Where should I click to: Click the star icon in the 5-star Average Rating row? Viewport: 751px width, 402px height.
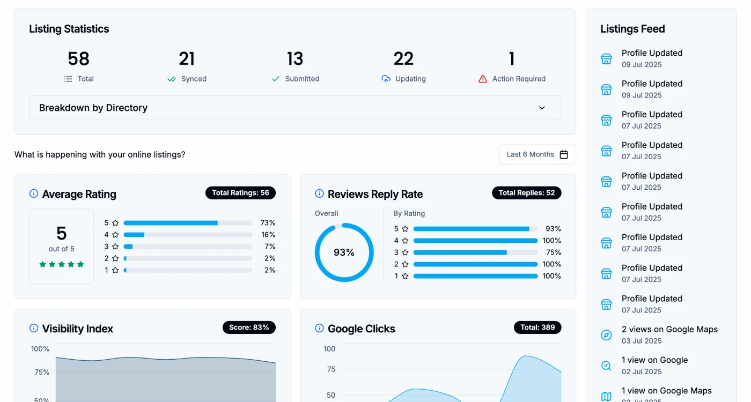pos(115,223)
